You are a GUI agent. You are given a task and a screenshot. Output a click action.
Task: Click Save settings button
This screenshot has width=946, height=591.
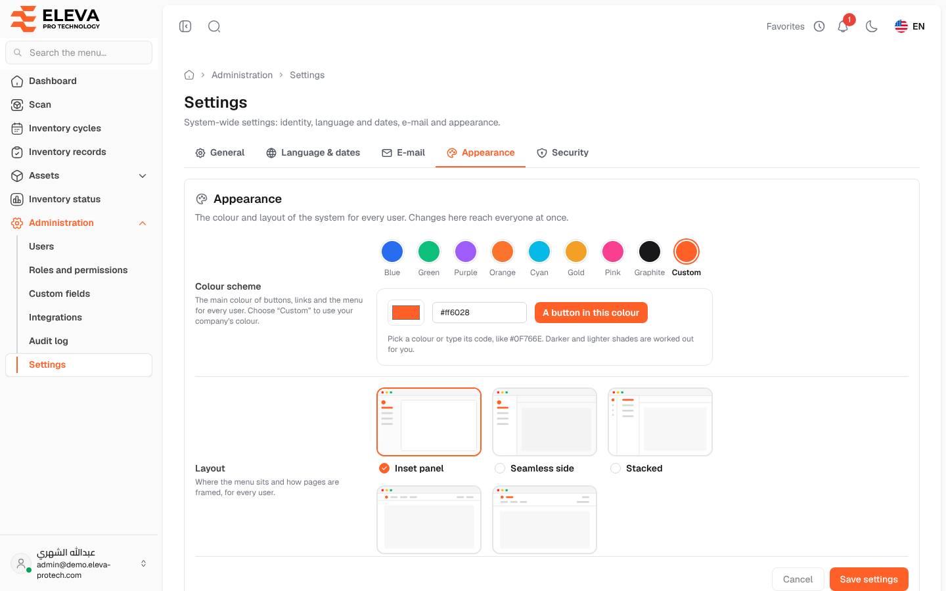(x=869, y=579)
